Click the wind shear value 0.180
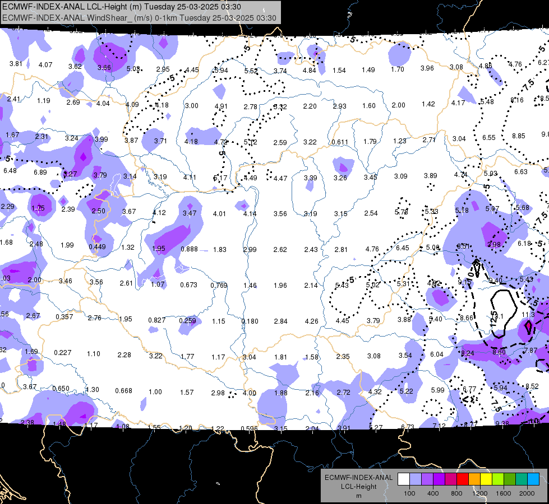Viewport: 549px width, 504px height. (250, 321)
